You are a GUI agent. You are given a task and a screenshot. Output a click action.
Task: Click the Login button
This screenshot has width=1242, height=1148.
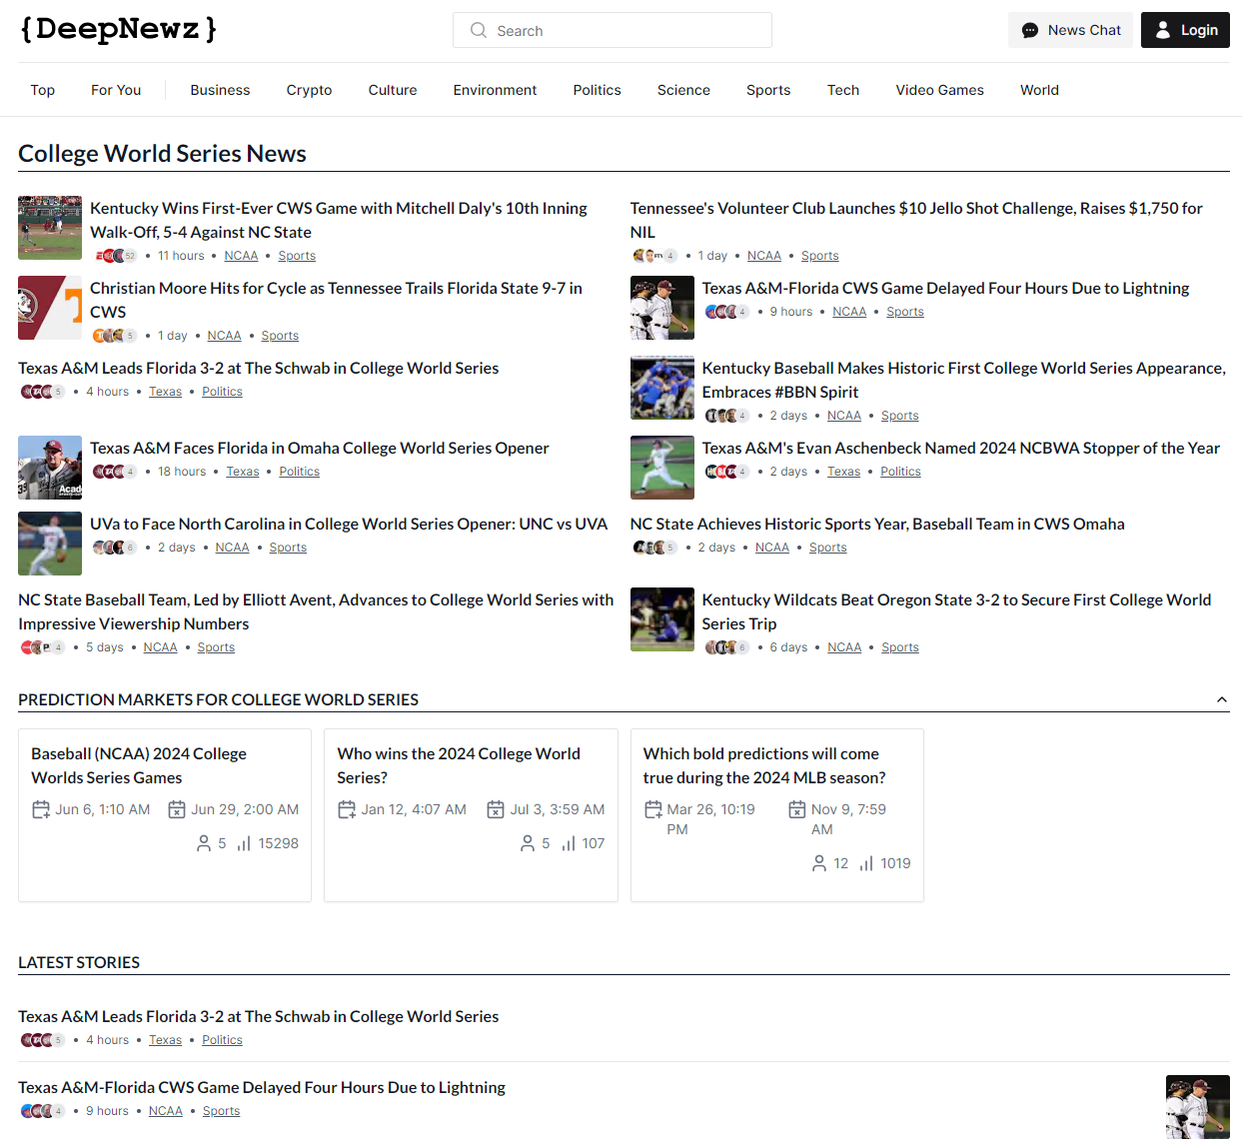1185,30
